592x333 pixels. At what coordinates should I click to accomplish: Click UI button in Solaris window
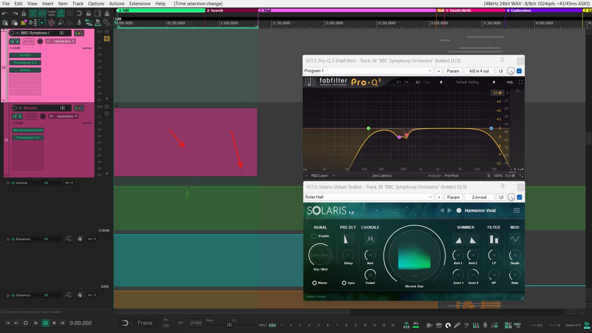pyautogui.click(x=501, y=197)
